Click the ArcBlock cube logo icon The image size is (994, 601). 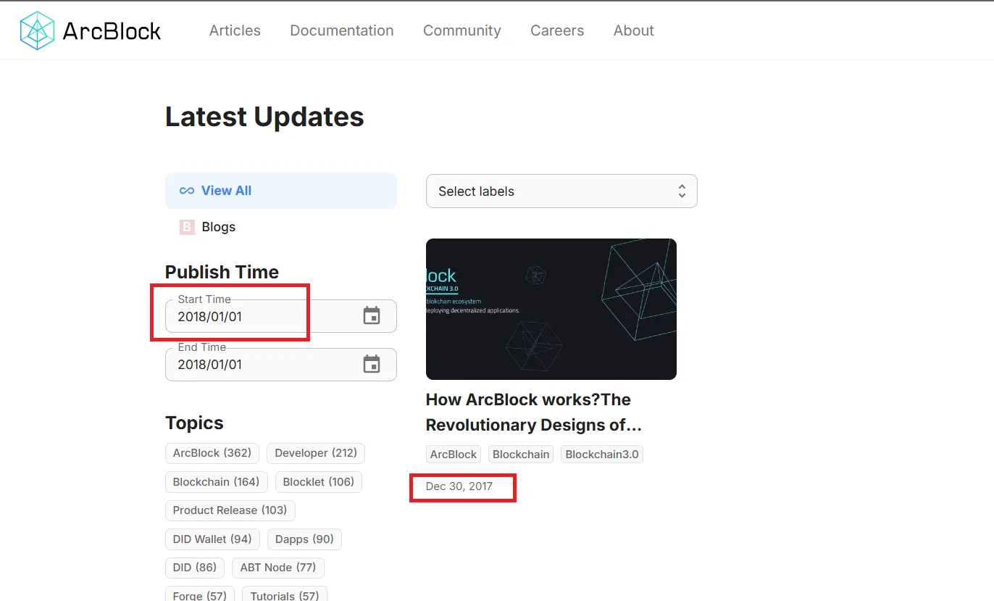[x=38, y=30]
